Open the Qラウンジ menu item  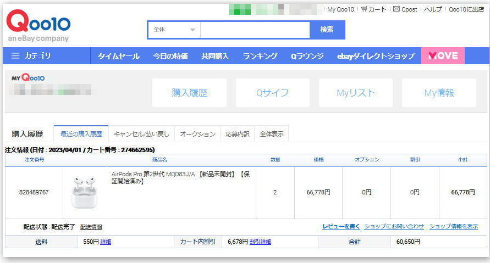pos(307,56)
